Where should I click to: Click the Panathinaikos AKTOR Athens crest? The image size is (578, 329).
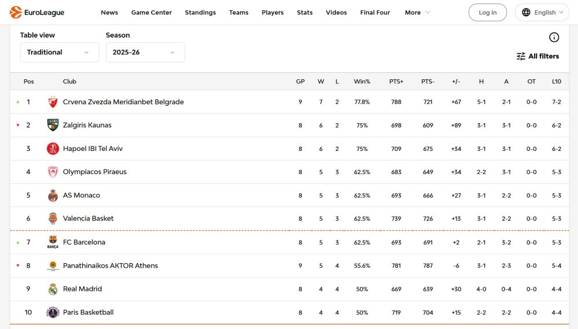pyautogui.click(x=53, y=265)
